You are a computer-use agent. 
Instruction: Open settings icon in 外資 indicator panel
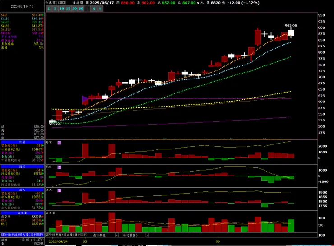[x=60, y=143]
